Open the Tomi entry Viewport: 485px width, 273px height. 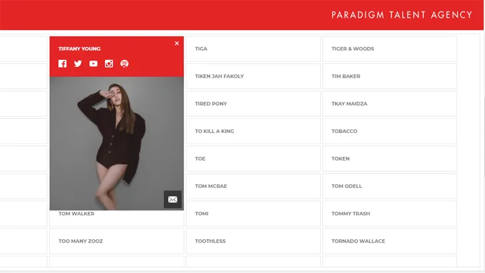coord(253,214)
